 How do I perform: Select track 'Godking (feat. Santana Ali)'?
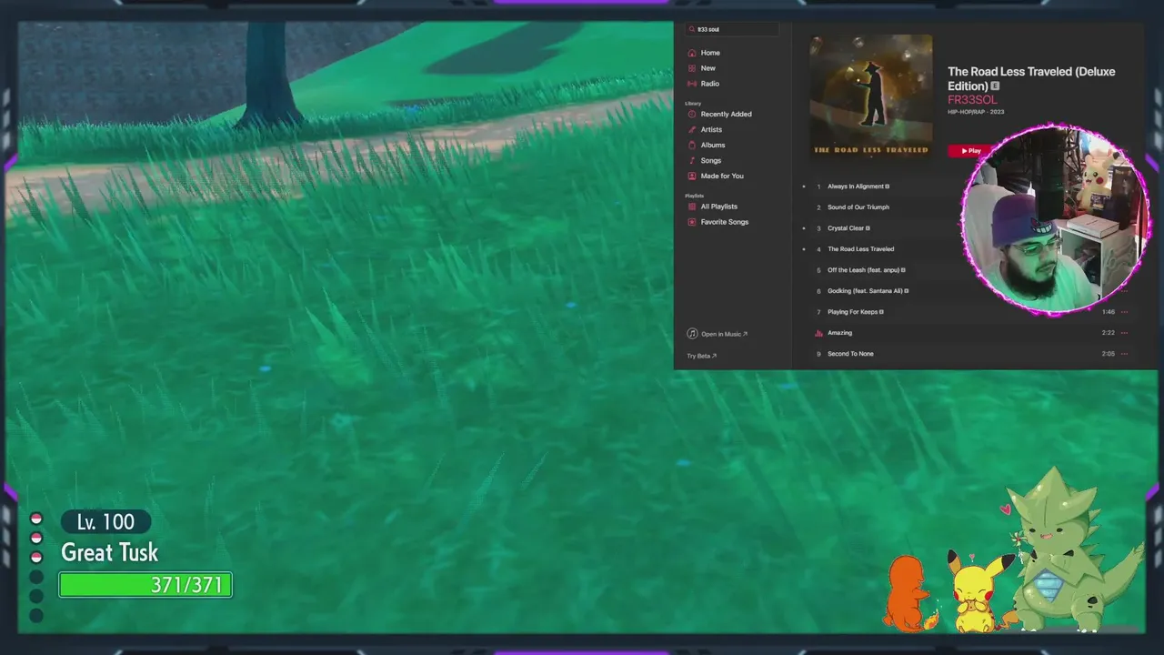[868, 291]
